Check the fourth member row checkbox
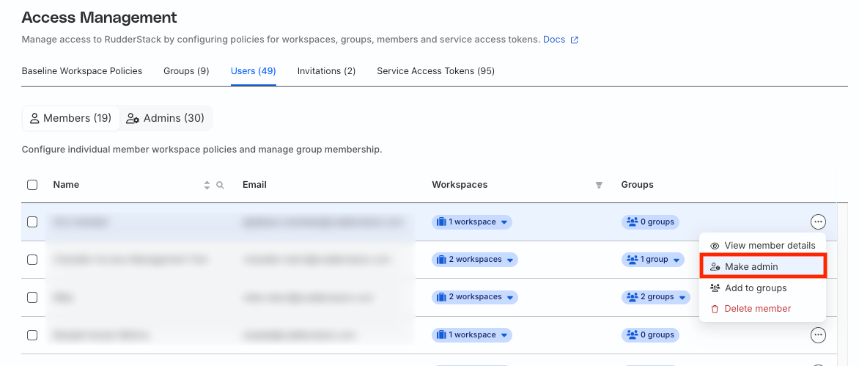The height and width of the screenshot is (366, 859). 32,335
